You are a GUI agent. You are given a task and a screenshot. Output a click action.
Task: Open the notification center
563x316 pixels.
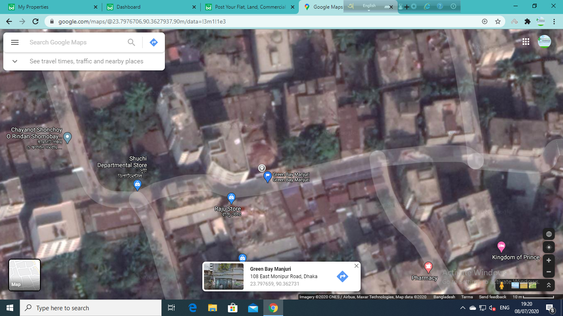(x=550, y=308)
